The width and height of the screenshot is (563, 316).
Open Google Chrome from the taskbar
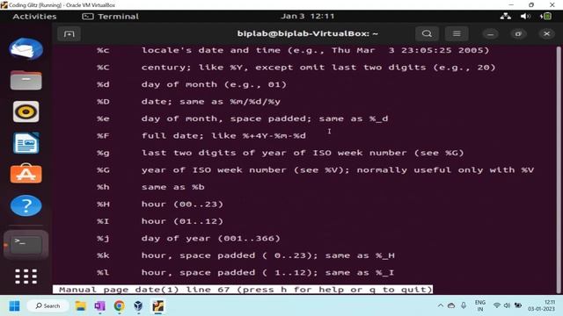120,306
